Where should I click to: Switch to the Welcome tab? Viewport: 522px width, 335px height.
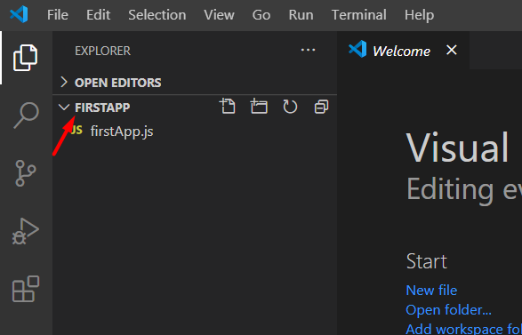point(401,51)
